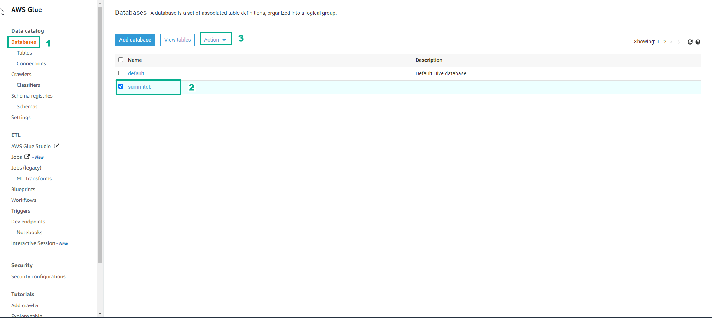Open Classifiers in the sidebar
712x318 pixels.
(x=28, y=85)
